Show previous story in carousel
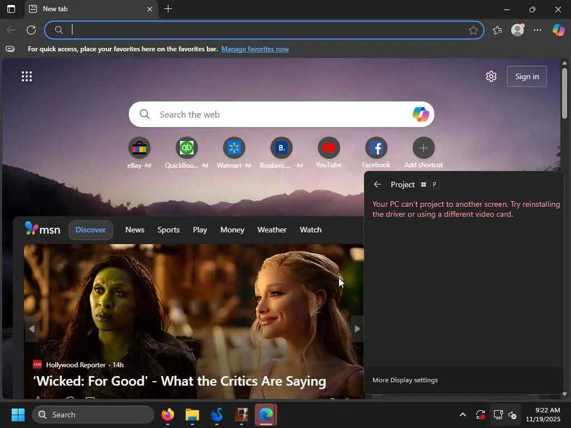571x428 pixels. (x=32, y=329)
